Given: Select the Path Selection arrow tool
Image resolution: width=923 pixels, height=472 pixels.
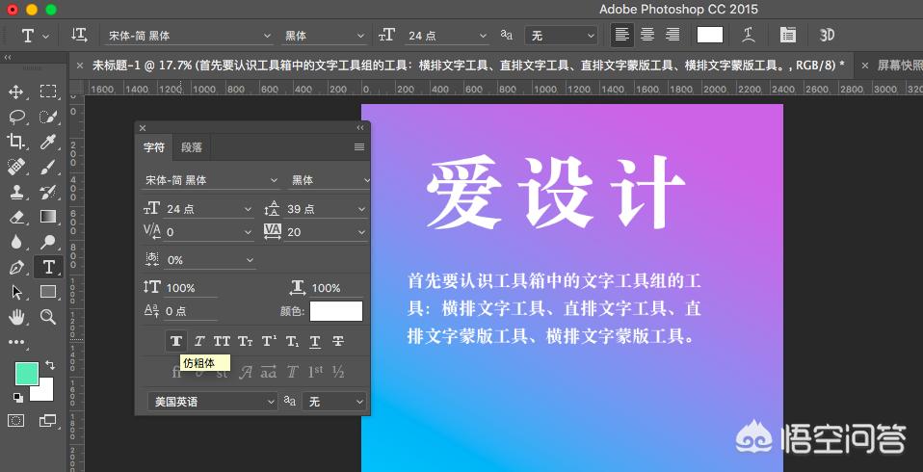Looking at the screenshot, I should tap(15, 292).
